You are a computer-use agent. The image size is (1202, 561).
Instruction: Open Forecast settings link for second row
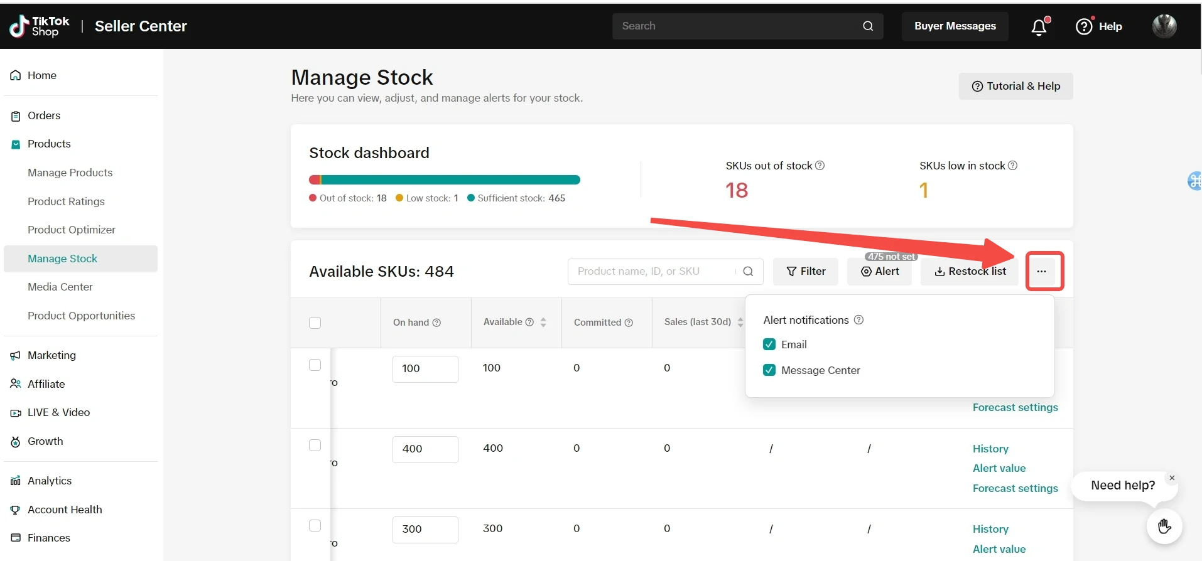1015,488
